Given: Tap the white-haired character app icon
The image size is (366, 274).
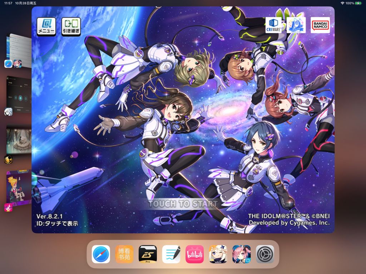Looking at the screenshot, I should [x=9, y=112].
